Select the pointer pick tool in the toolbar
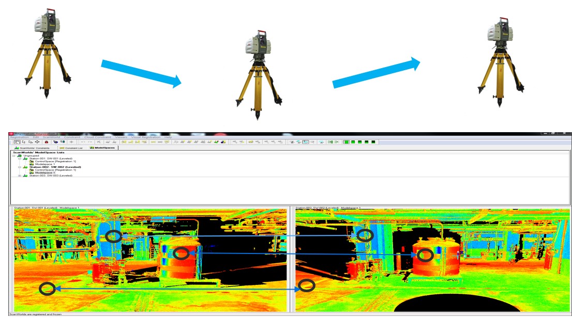 23,141
